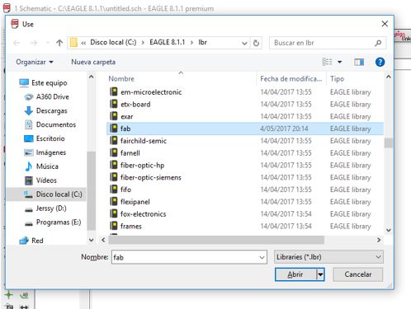Screen dimensions: 411x309
Task: Expand the filename history dropdown
Action: tap(262, 257)
